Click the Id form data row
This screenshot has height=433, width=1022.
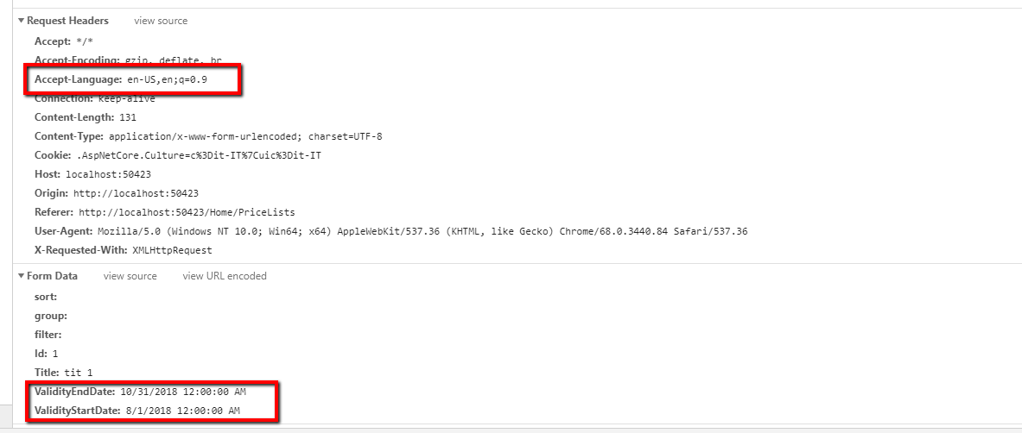click(x=47, y=354)
